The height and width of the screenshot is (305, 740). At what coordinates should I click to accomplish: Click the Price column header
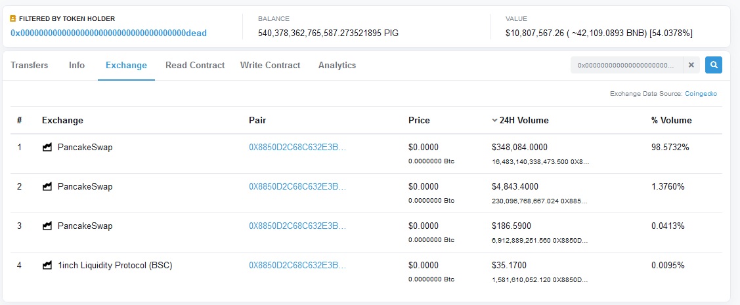click(x=419, y=120)
